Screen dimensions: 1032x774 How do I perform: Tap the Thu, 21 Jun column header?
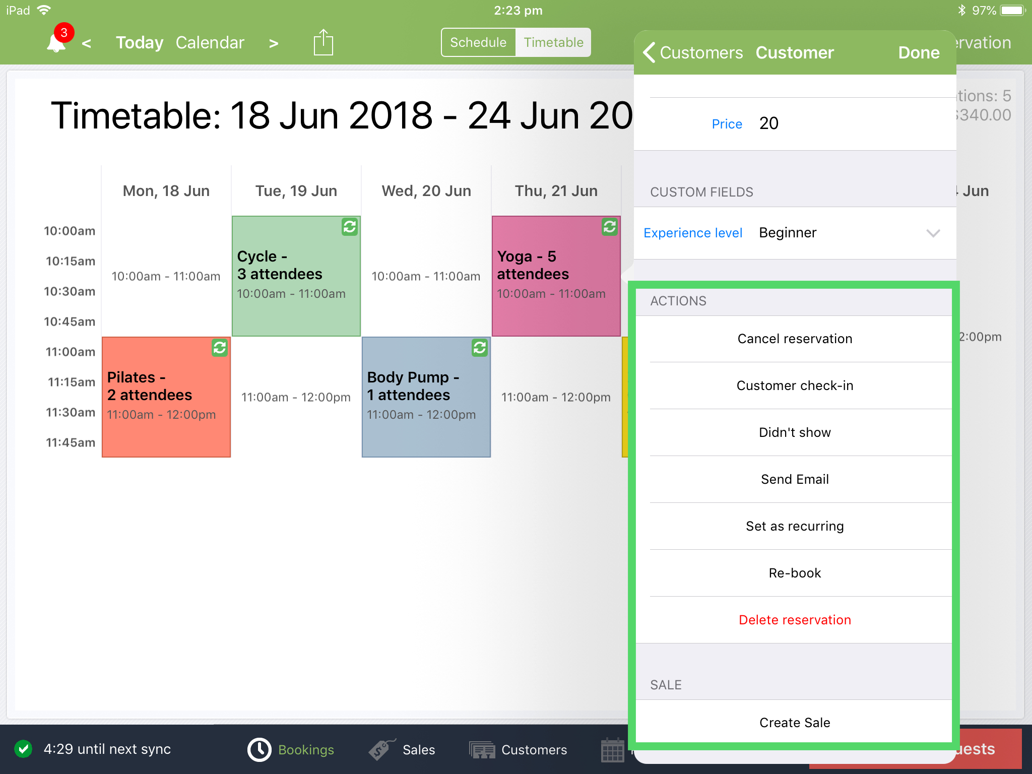[556, 191]
